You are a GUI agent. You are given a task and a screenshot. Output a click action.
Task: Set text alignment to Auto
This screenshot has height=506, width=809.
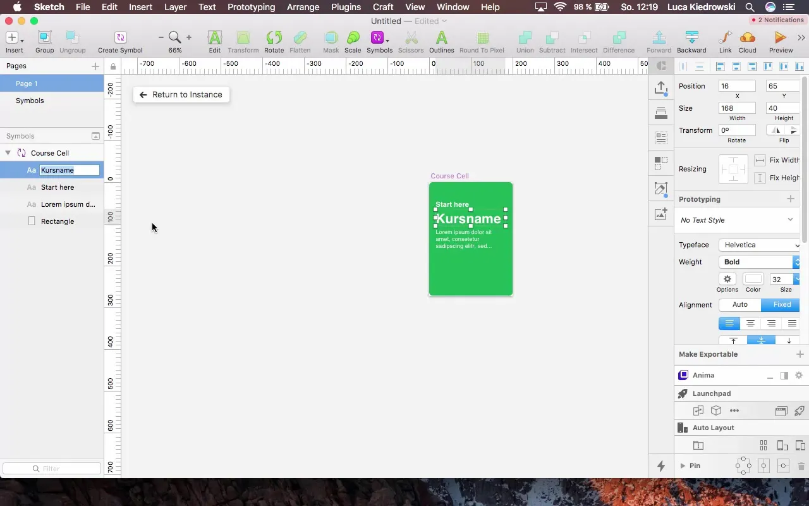click(x=740, y=305)
